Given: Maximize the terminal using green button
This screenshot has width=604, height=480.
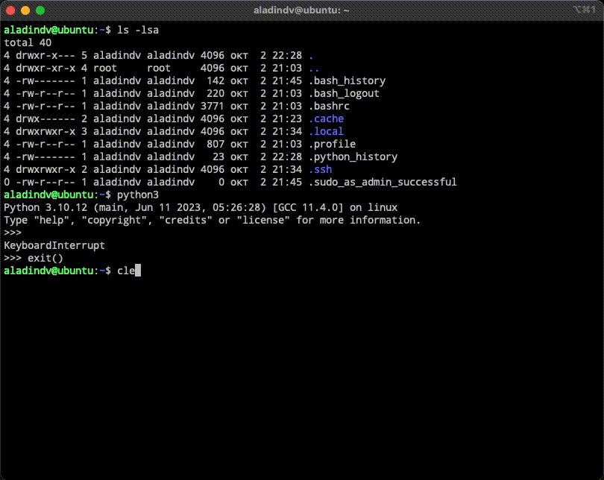Looking at the screenshot, I should coord(40,10).
